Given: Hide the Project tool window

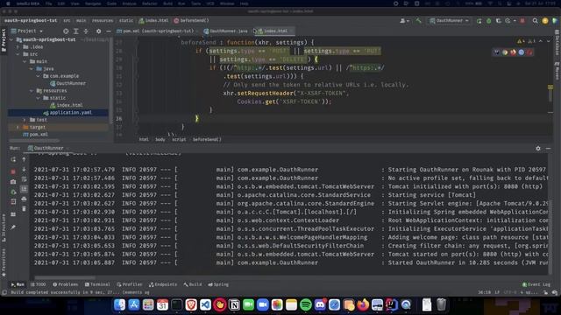Looking at the screenshot, I should 109,31.
